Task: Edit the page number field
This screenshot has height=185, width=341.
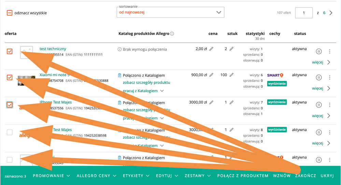Action: point(304,13)
